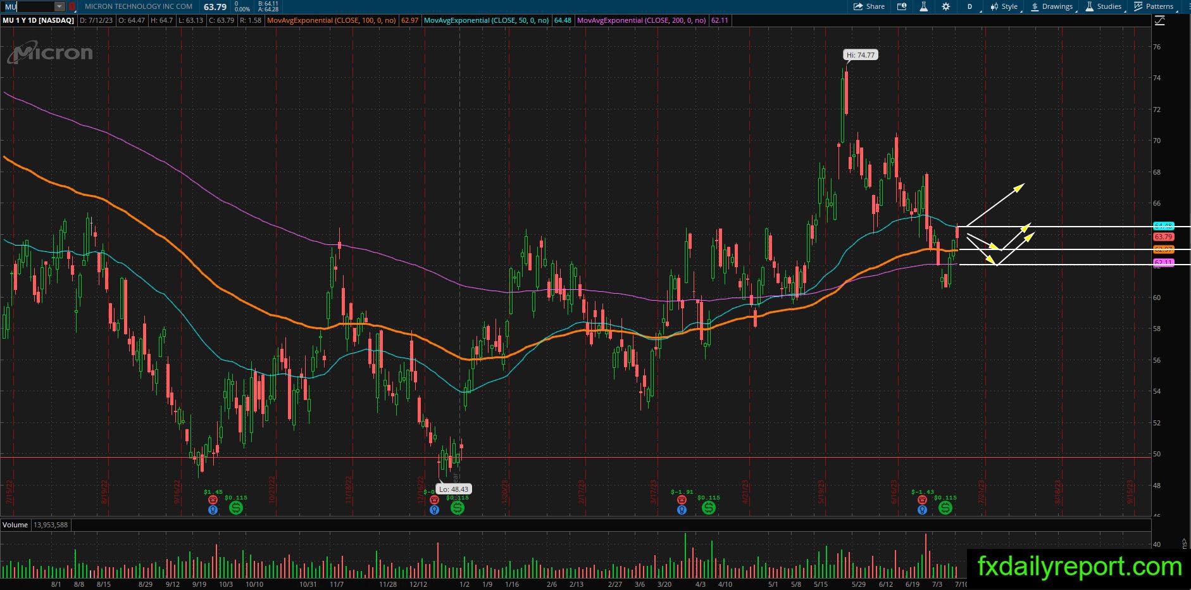Click the blue lightbulb icon near March 2023
The image size is (1191, 590).
tap(682, 509)
